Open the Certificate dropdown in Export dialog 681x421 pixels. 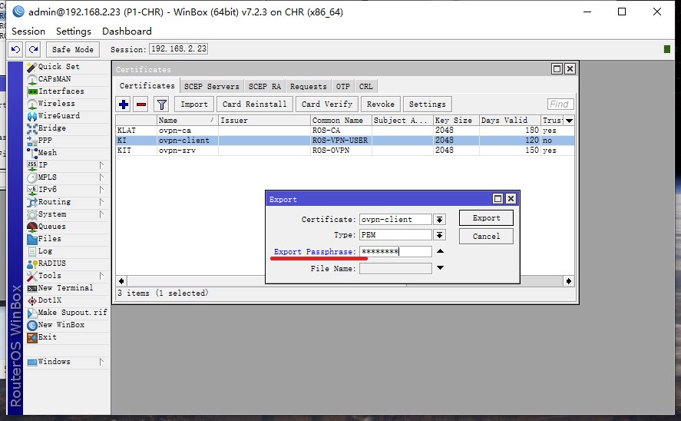tap(440, 219)
